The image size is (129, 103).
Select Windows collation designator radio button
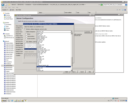pos(25,29)
